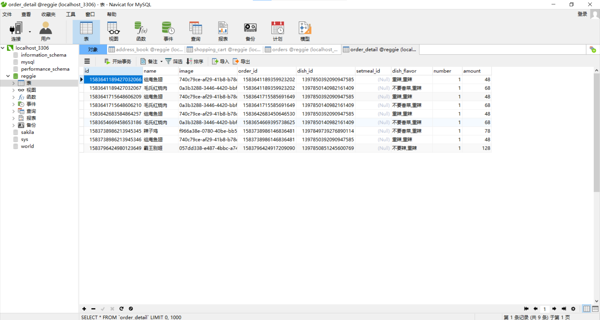This screenshot has width=600, height=320.
Task: Open the 查看 menu
Action: tap(26, 14)
